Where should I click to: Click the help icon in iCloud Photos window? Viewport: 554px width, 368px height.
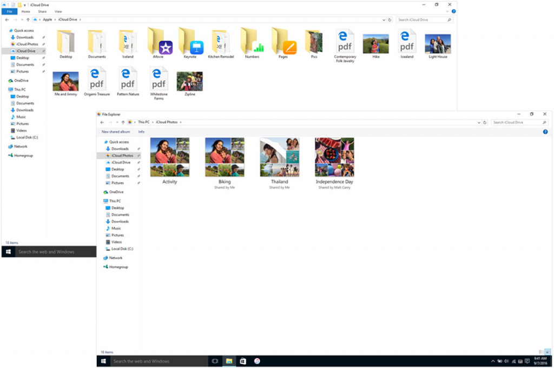pos(545,132)
